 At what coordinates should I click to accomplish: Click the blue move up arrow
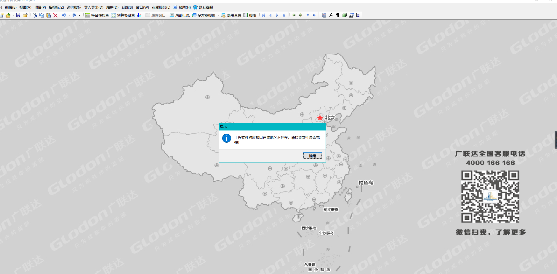point(308,15)
